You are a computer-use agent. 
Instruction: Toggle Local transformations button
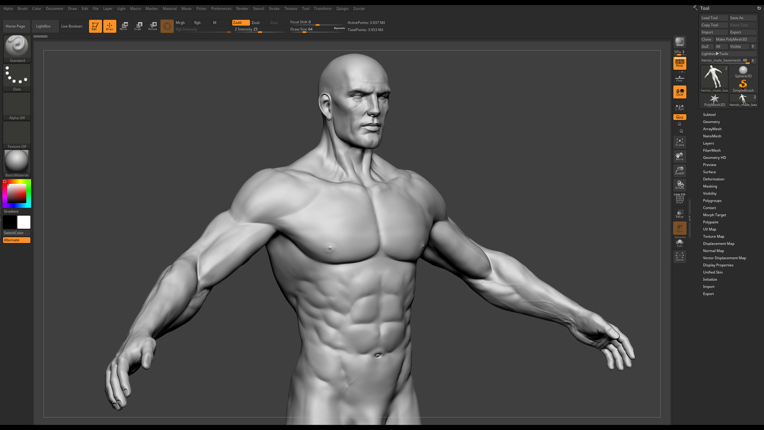[680, 92]
